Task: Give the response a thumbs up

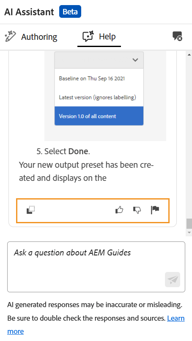Action: click(119, 210)
